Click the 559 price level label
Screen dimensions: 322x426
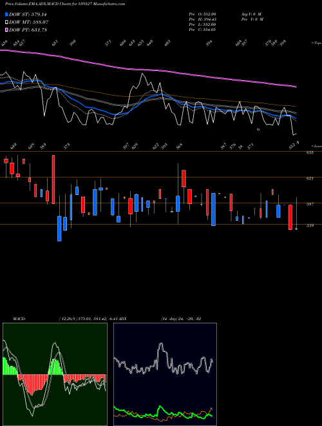pos(310,225)
